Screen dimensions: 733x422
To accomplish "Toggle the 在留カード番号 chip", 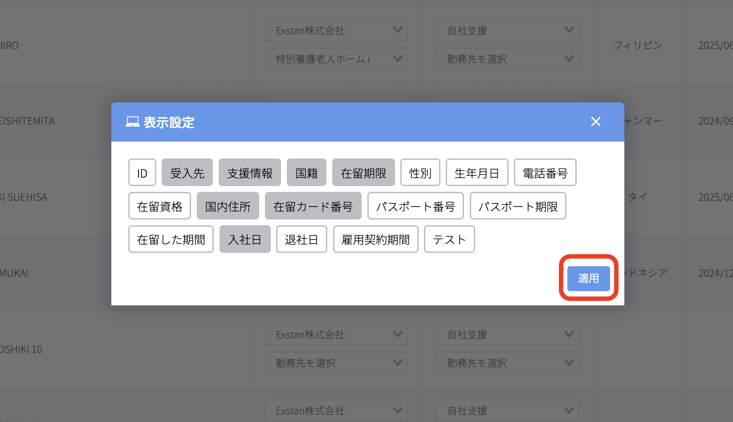I will pyautogui.click(x=313, y=206).
